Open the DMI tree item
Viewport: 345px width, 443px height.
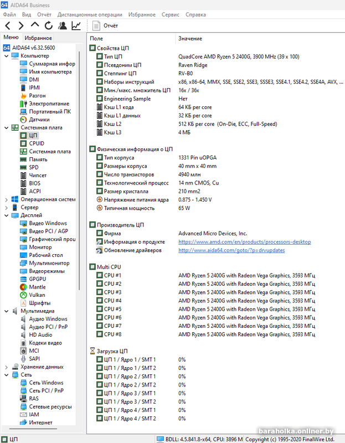(x=30, y=80)
